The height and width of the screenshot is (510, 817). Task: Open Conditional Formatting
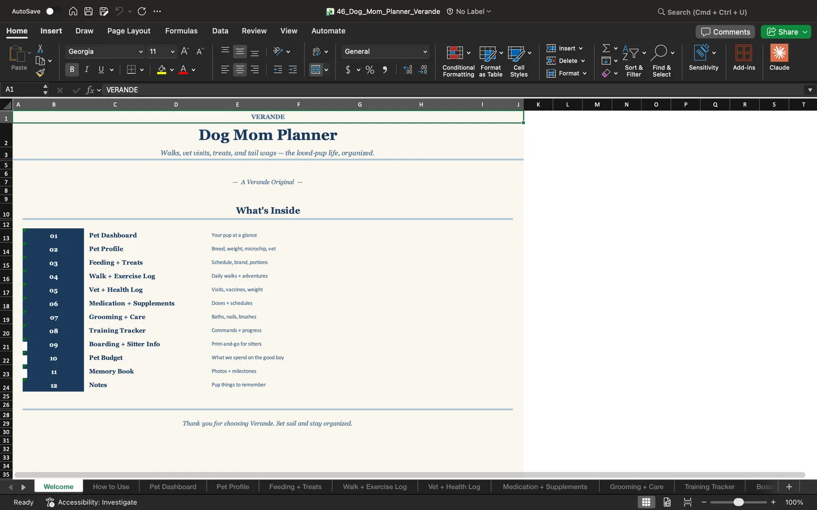pos(458,61)
